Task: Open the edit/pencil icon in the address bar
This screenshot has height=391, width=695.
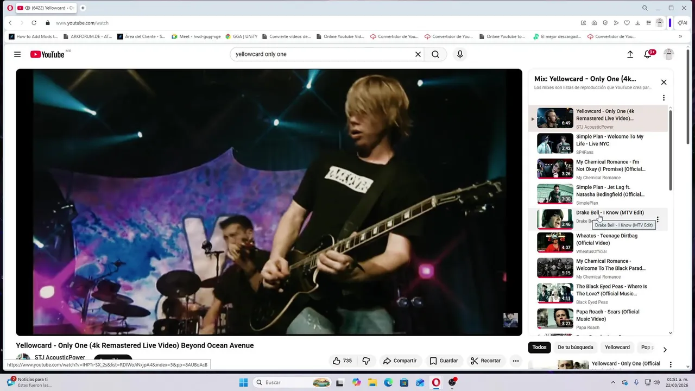Action: (x=583, y=23)
